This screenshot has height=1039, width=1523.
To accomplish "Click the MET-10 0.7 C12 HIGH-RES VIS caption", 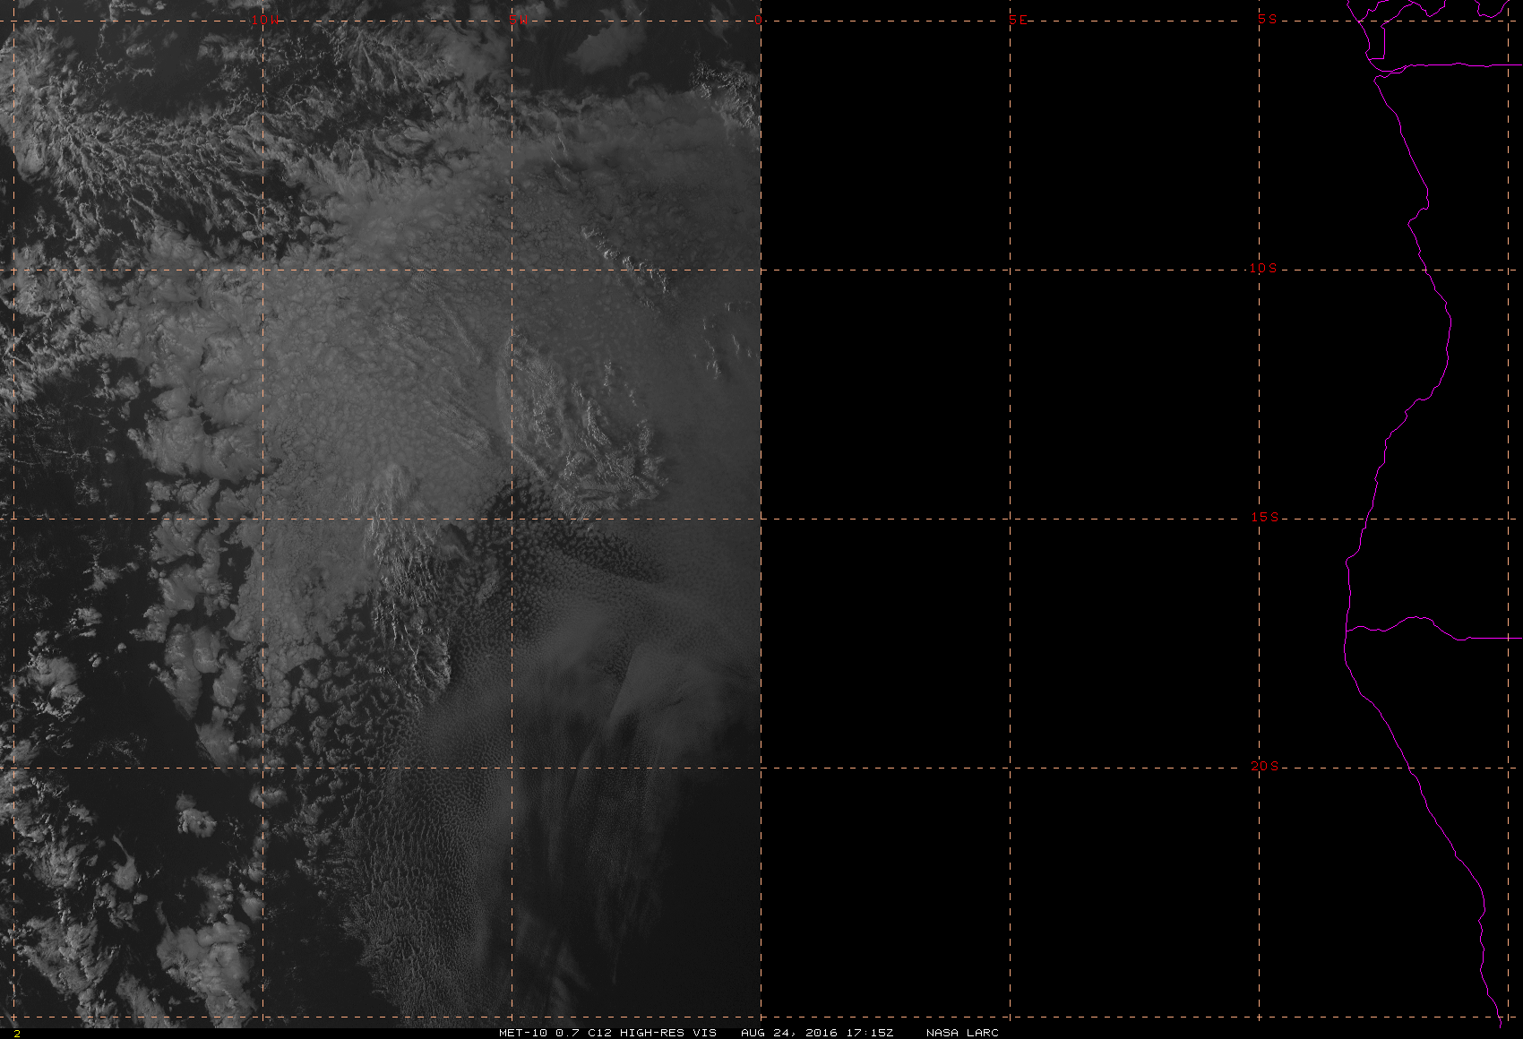I will click(608, 1033).
